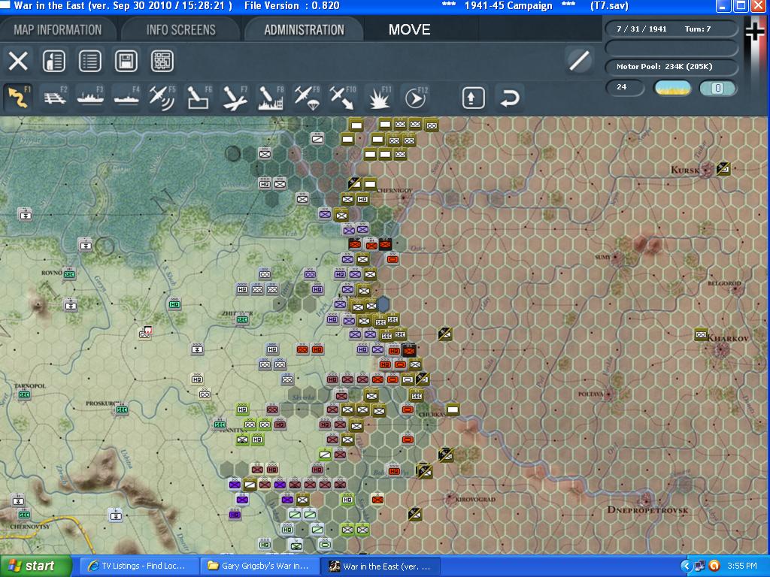Select the SEC unit at Zhitomir
The image size is (770, 577).
[242, 319]
